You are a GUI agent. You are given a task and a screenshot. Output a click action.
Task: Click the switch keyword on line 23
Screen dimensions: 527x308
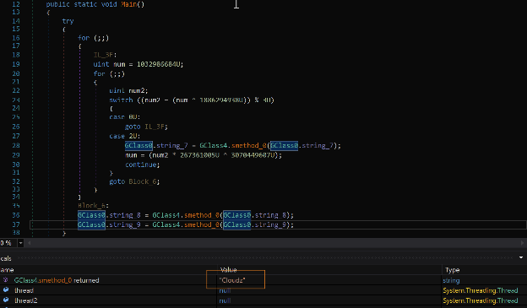tap(121, 100)
